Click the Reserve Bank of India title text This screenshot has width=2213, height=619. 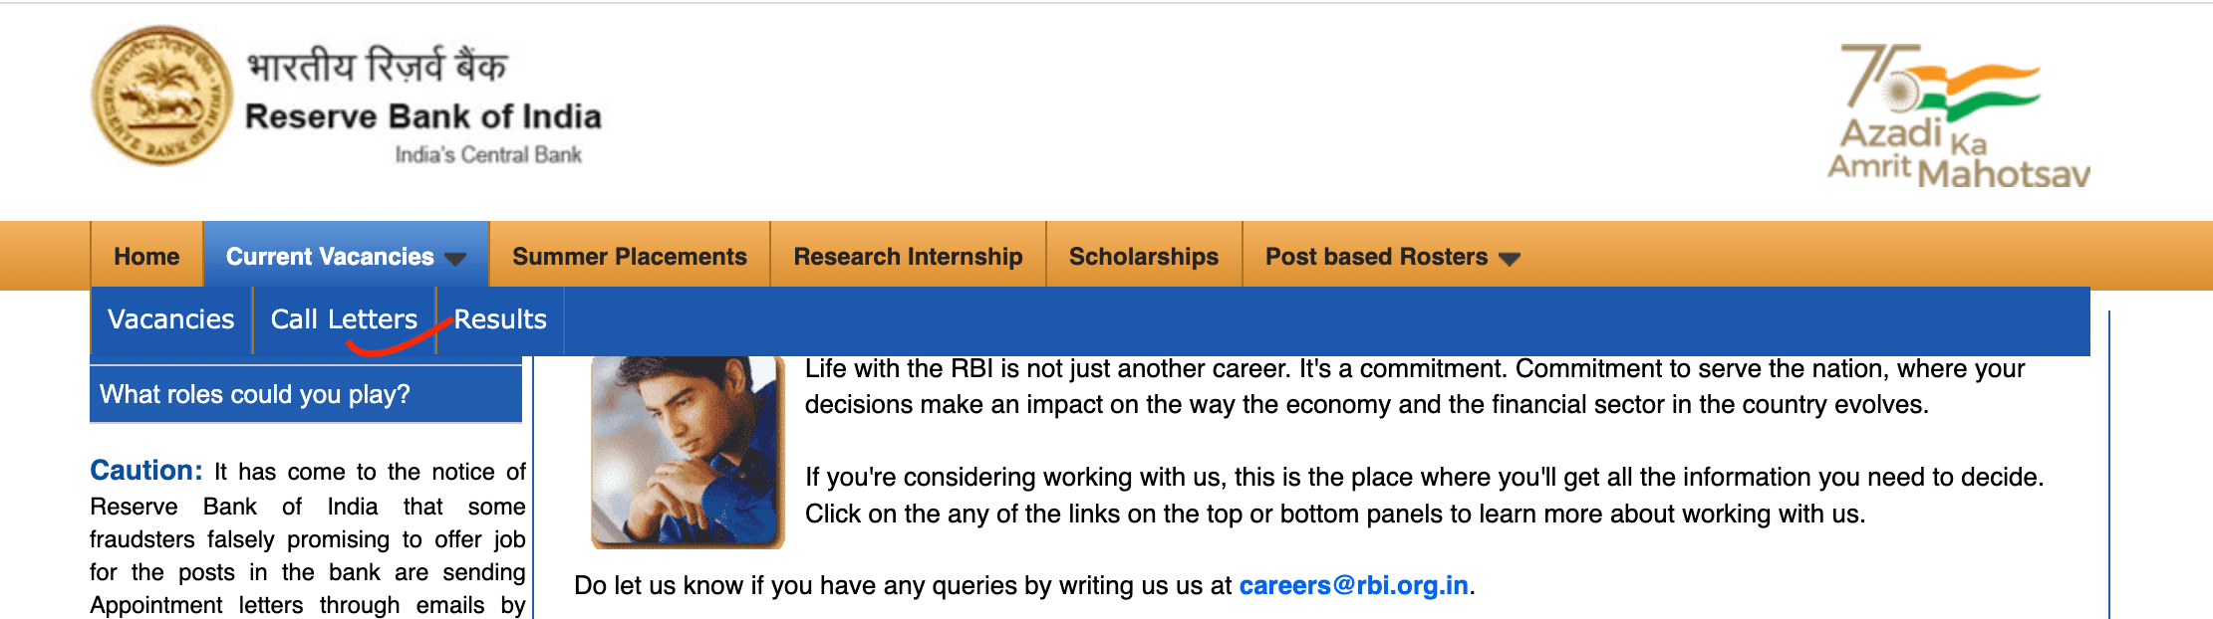click(x=423, y=116)
